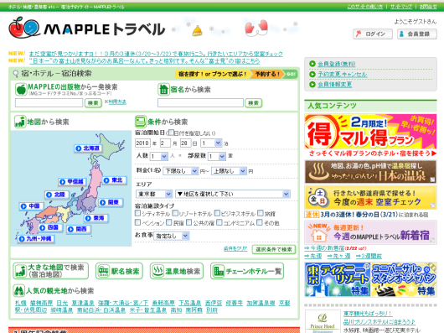Open the 駅名検索 train icon button
The width and height of the screenshot is (444, 333).
point(119,271)
